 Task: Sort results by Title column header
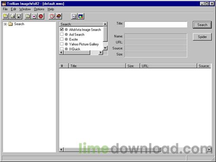pos(97,66)
